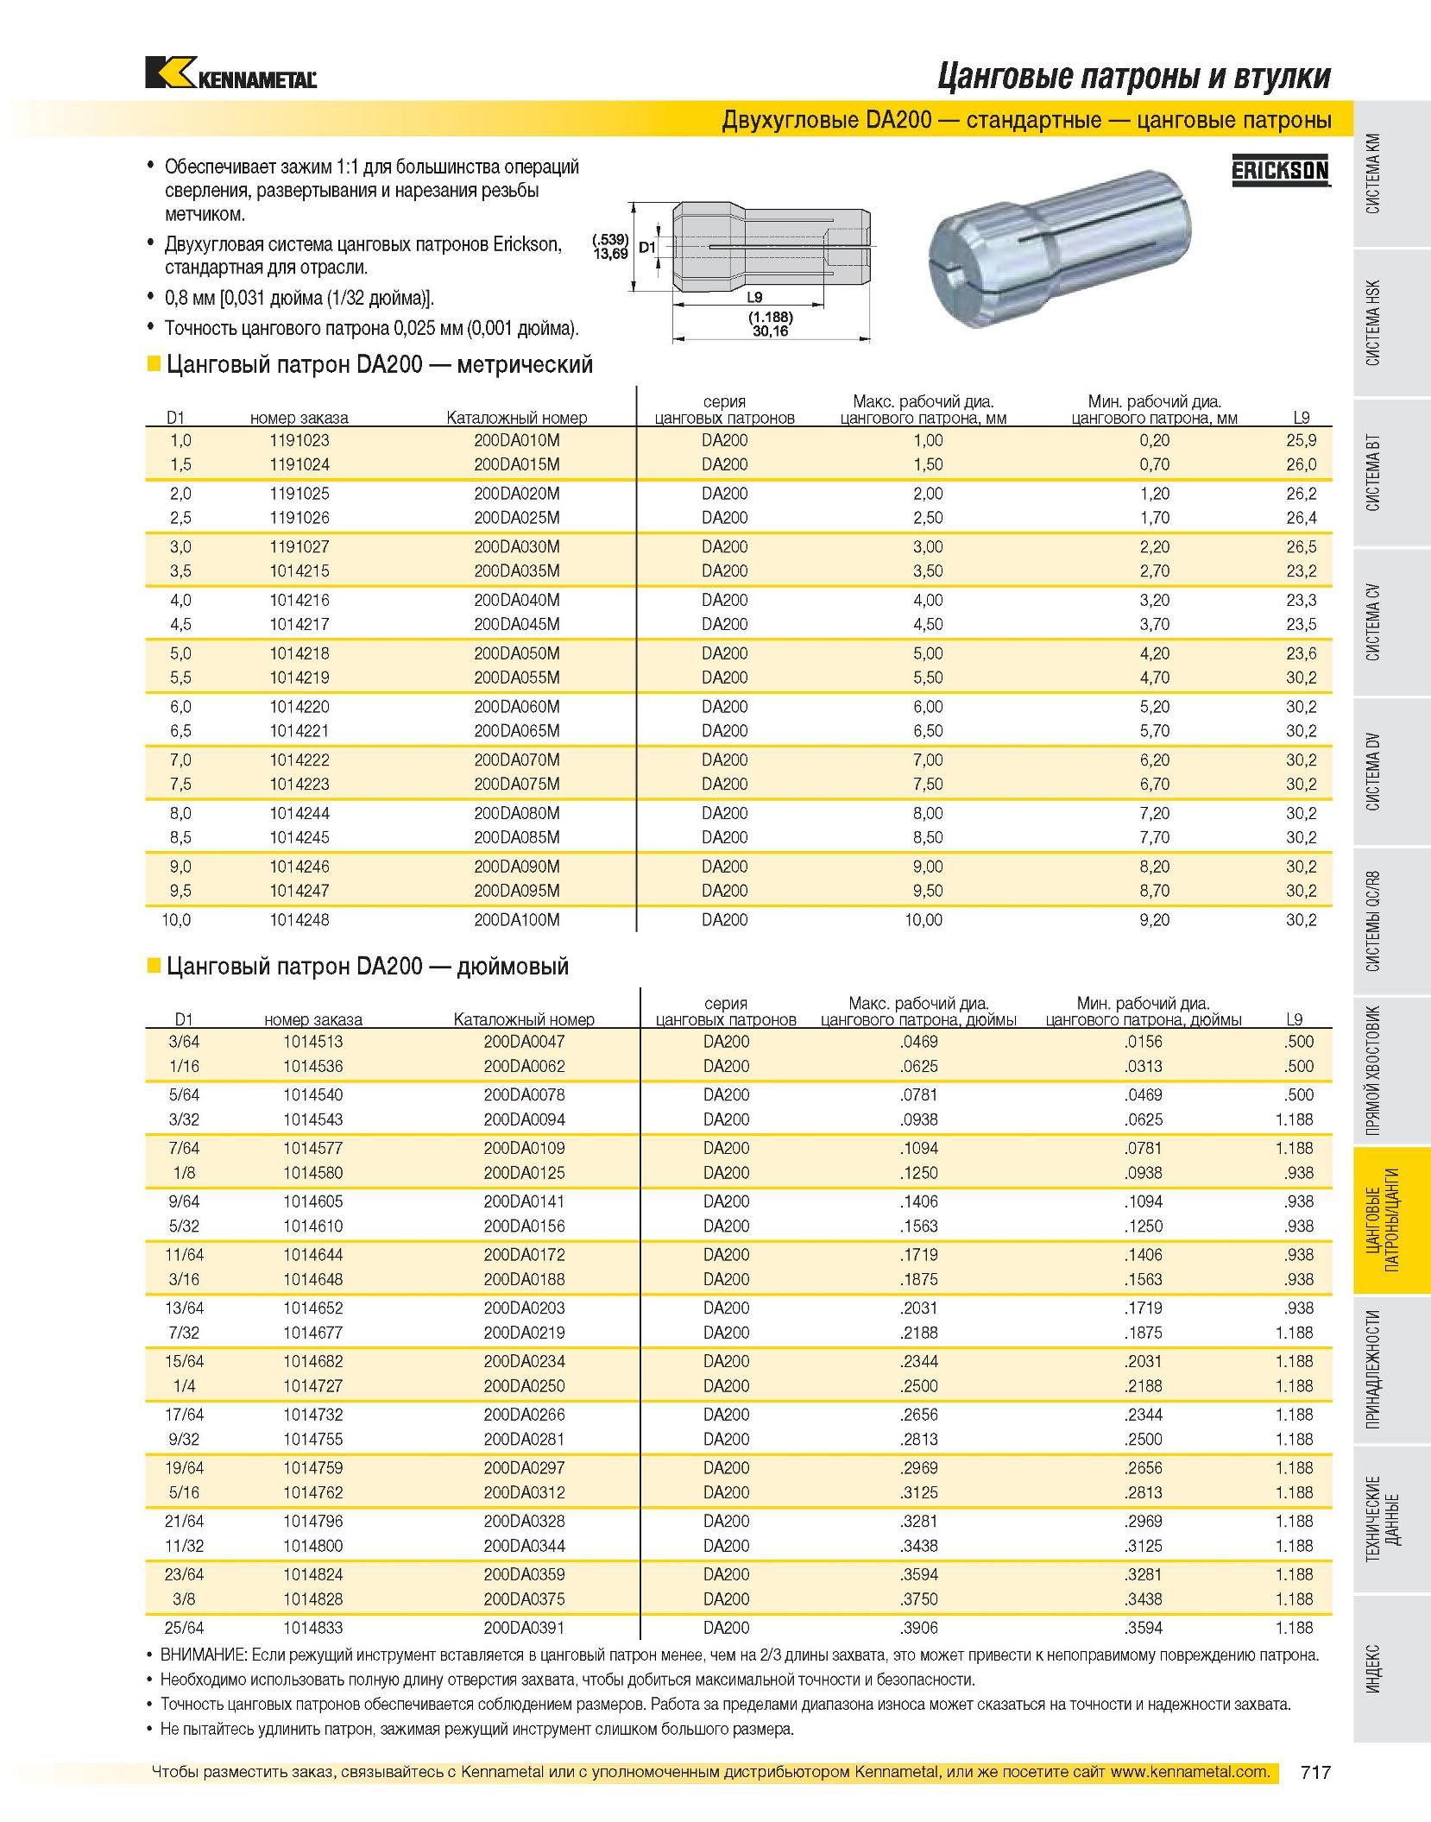Select order number 1014248
The height and width of the screenshot is (1822, 1431).
299,920
